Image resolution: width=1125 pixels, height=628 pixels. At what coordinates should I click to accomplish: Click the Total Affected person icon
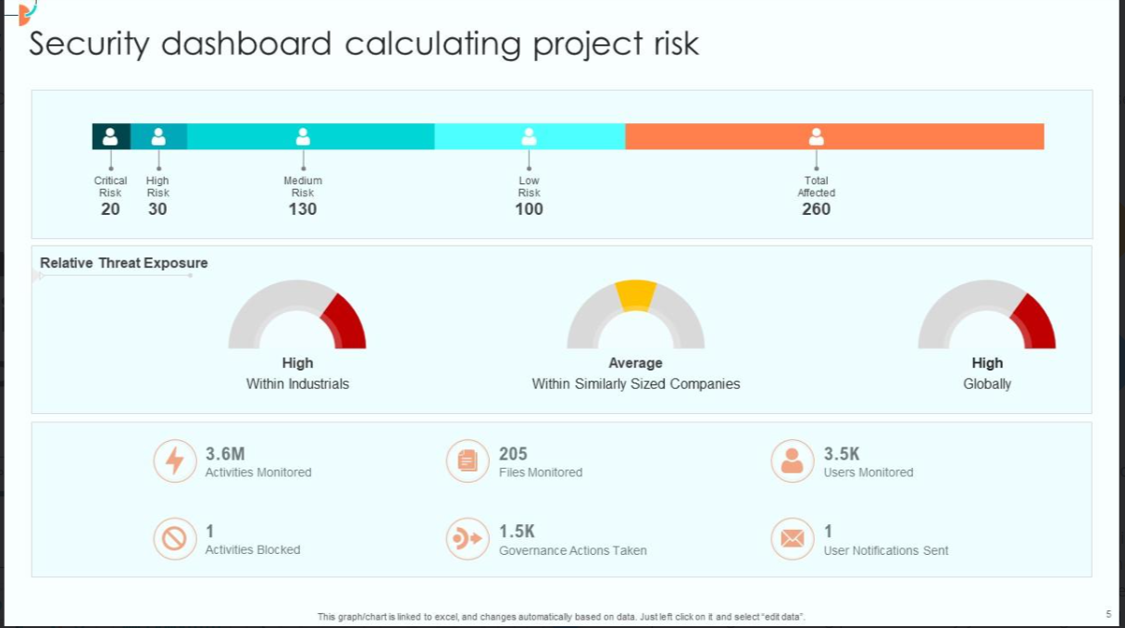tap(816, 136)
